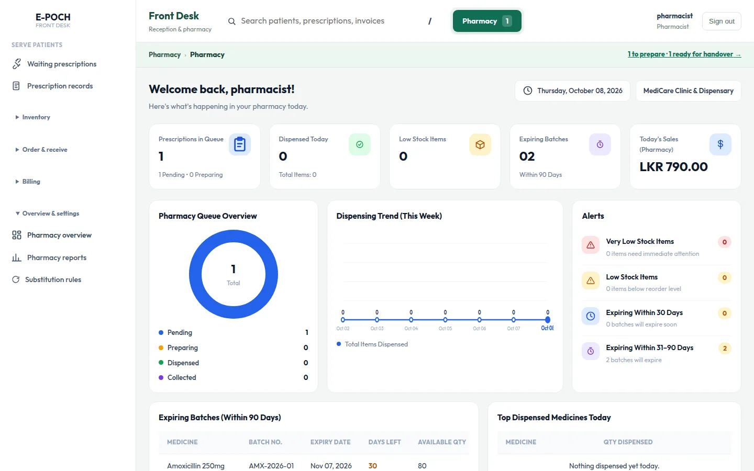
Task: Click the clock icon beside the date
Action: (x=528, y=91)
